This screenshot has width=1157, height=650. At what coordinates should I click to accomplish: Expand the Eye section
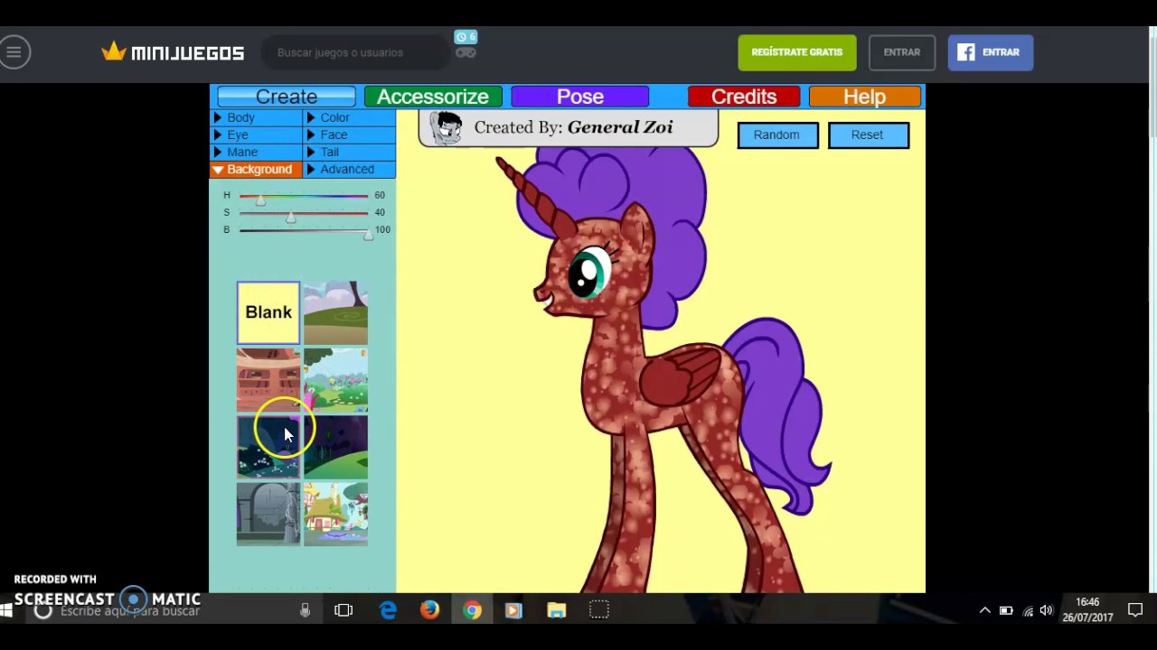(256, 135)
